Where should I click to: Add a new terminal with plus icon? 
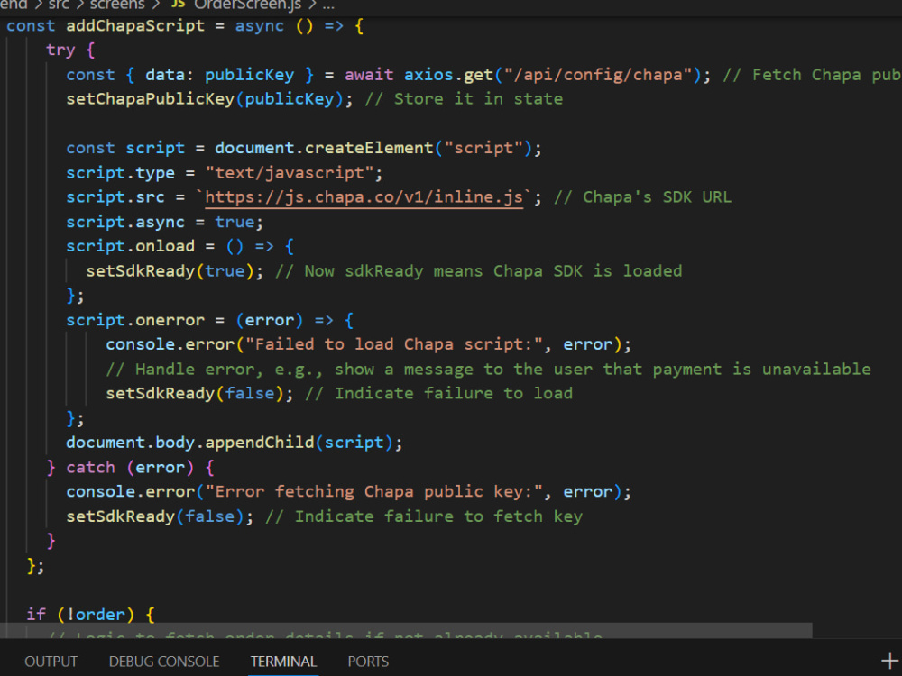[x=889, y=661]
